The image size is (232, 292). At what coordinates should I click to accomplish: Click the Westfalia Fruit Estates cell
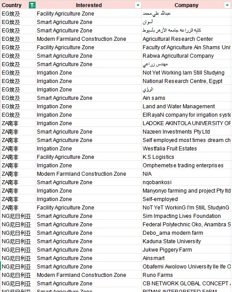coord(186,149)
